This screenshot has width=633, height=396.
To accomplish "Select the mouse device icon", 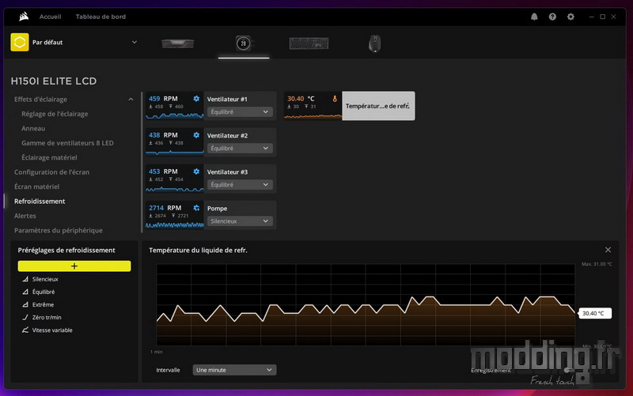I will coord(374,43).
